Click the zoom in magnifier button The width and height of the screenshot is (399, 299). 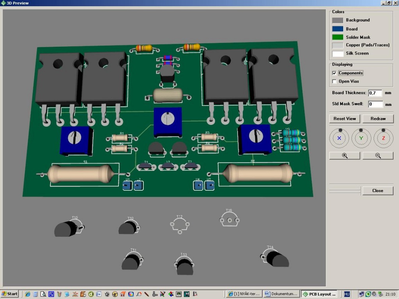(344, 156)
